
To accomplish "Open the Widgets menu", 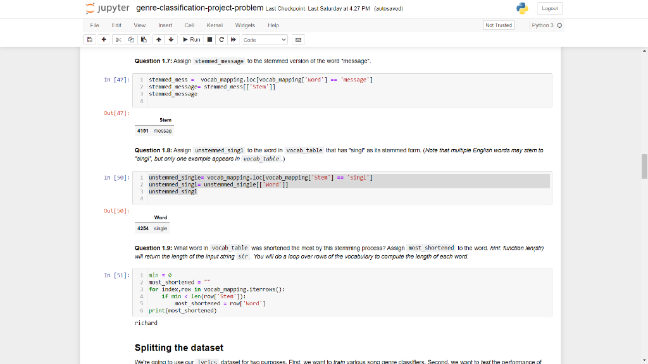I will coord(245,25).
